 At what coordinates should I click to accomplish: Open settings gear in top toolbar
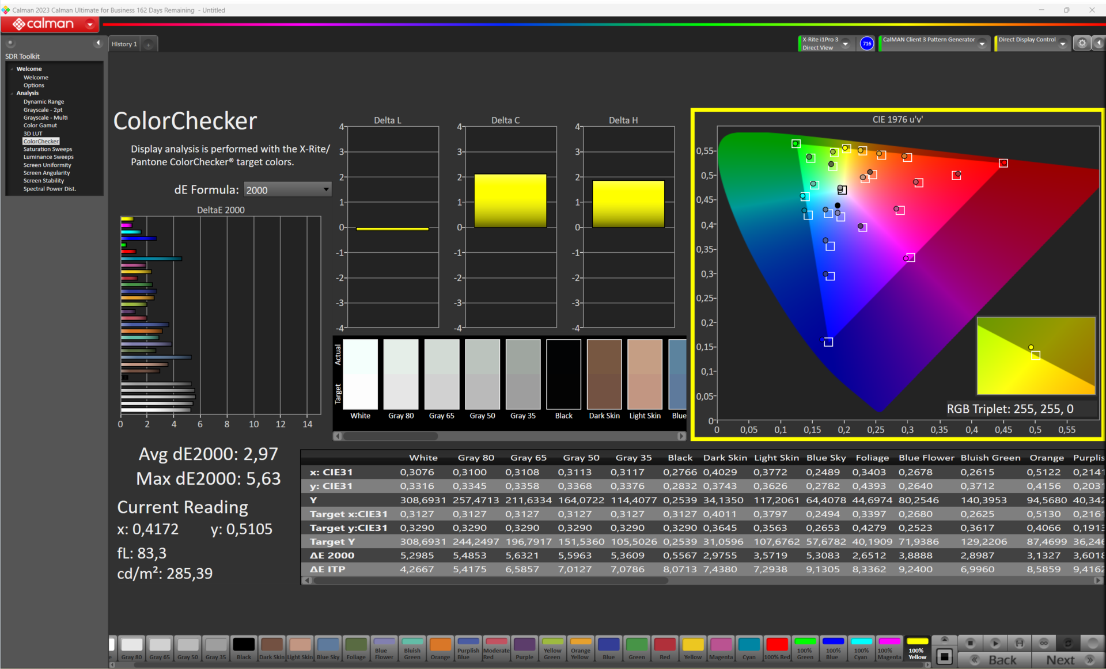tap(1082, 43)
